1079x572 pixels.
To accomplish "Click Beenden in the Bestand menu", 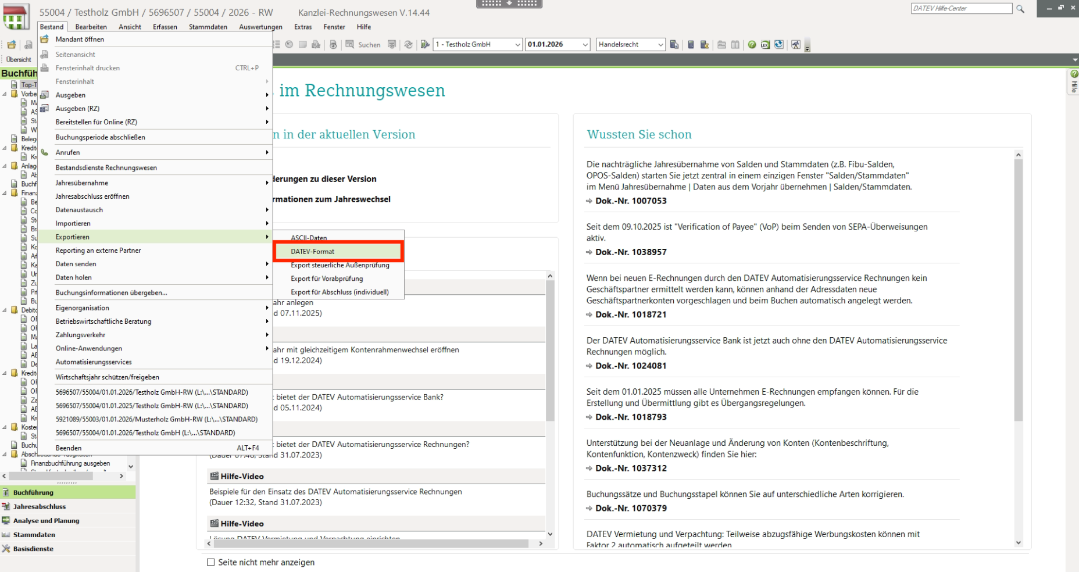I will pyautogui.click(x=155, y=448).
